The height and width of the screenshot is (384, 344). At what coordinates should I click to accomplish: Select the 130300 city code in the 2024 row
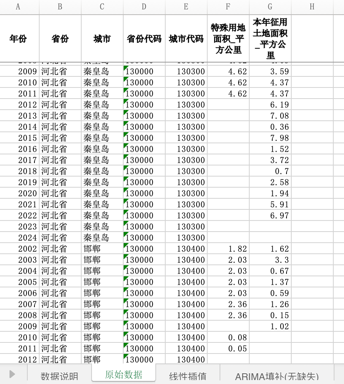pyautogui.click(x=186, y=238)
